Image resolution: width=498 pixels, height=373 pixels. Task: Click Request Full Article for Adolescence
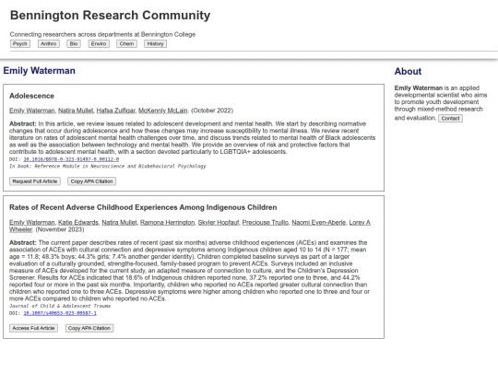click(x=35, y=181)
